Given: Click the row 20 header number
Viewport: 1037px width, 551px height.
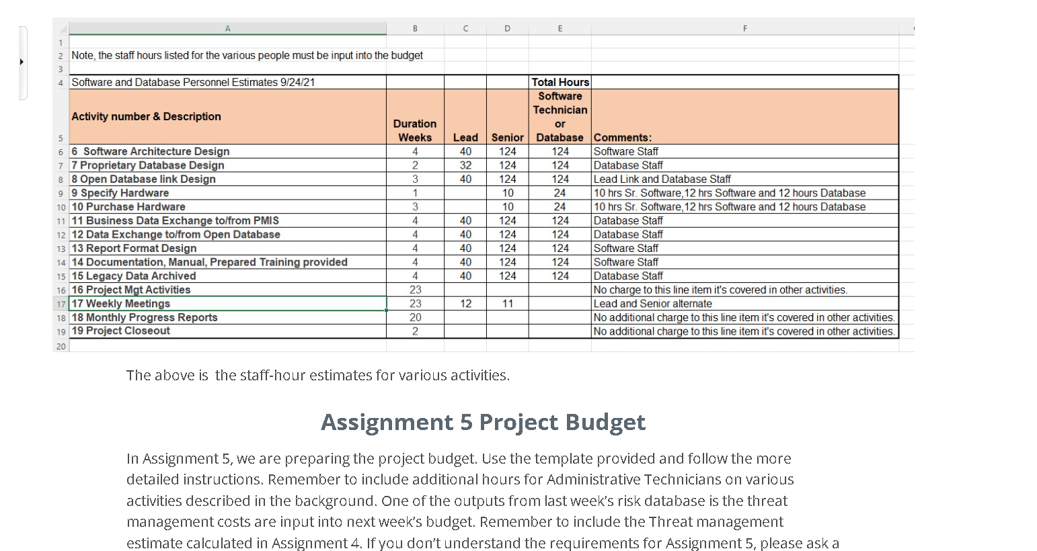Looking at the screenshot, I should 61,346.
